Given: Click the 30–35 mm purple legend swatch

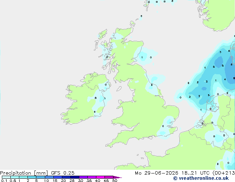Looking at the screenshot, I should [83, 177].
